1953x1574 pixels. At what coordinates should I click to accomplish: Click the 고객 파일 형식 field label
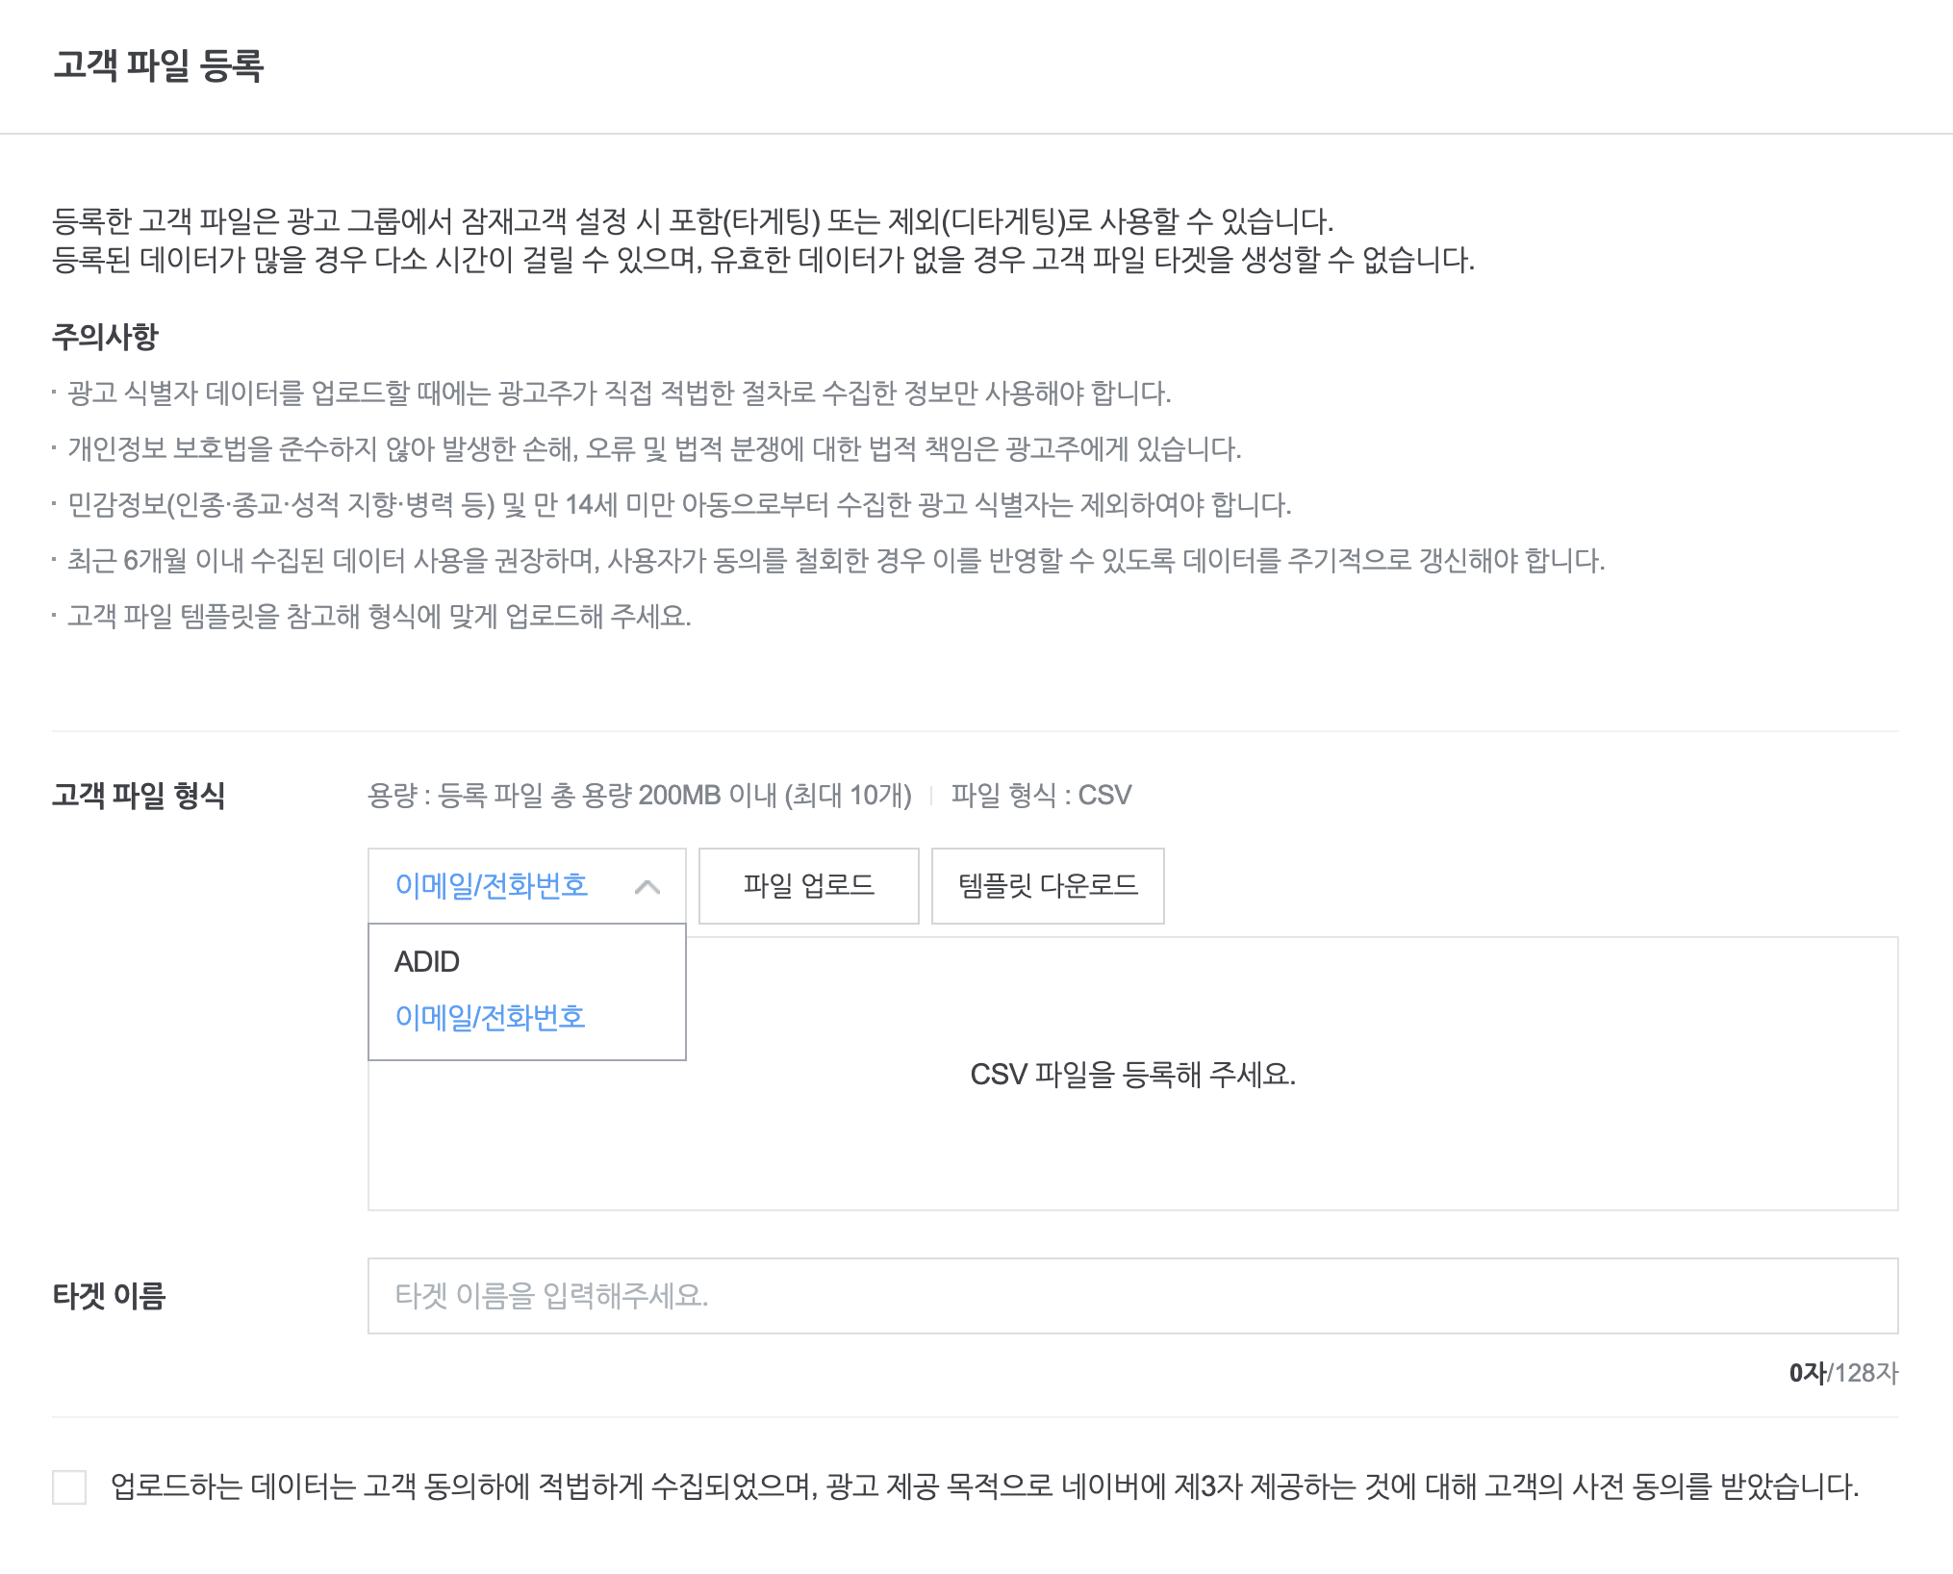[x=139, y=796]
